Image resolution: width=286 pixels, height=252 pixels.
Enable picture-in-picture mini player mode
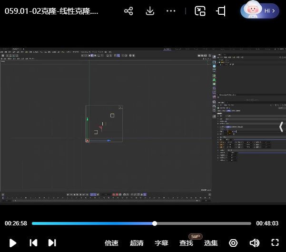click(x=200, y=11)
